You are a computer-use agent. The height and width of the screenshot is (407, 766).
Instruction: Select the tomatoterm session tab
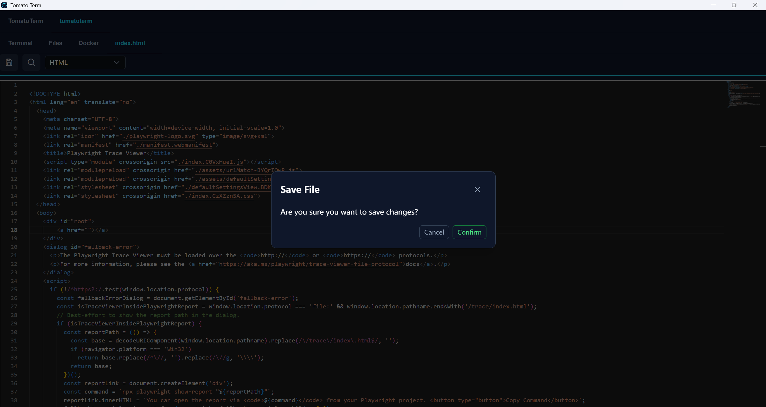point(76,21)
